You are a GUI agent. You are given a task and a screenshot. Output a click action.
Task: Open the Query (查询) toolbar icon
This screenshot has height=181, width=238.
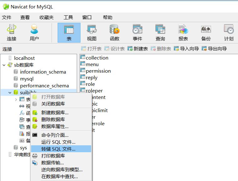(160, 33)
